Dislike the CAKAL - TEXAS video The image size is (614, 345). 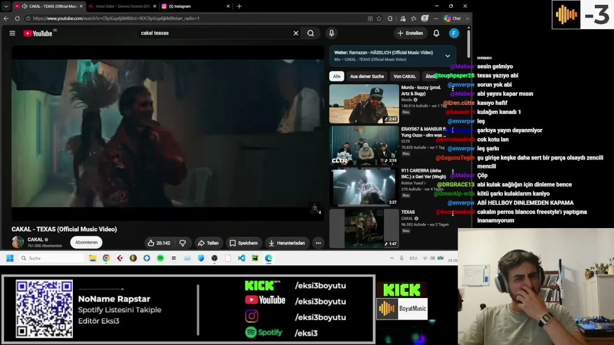coord(183,243)
